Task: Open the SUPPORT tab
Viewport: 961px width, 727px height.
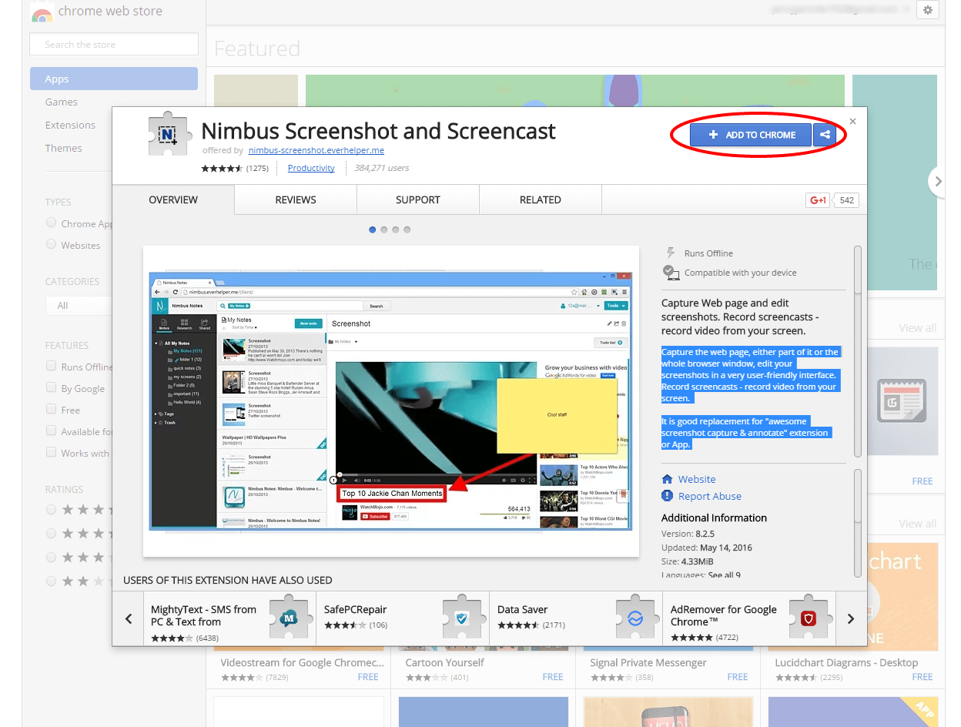Action: point(417,199)
